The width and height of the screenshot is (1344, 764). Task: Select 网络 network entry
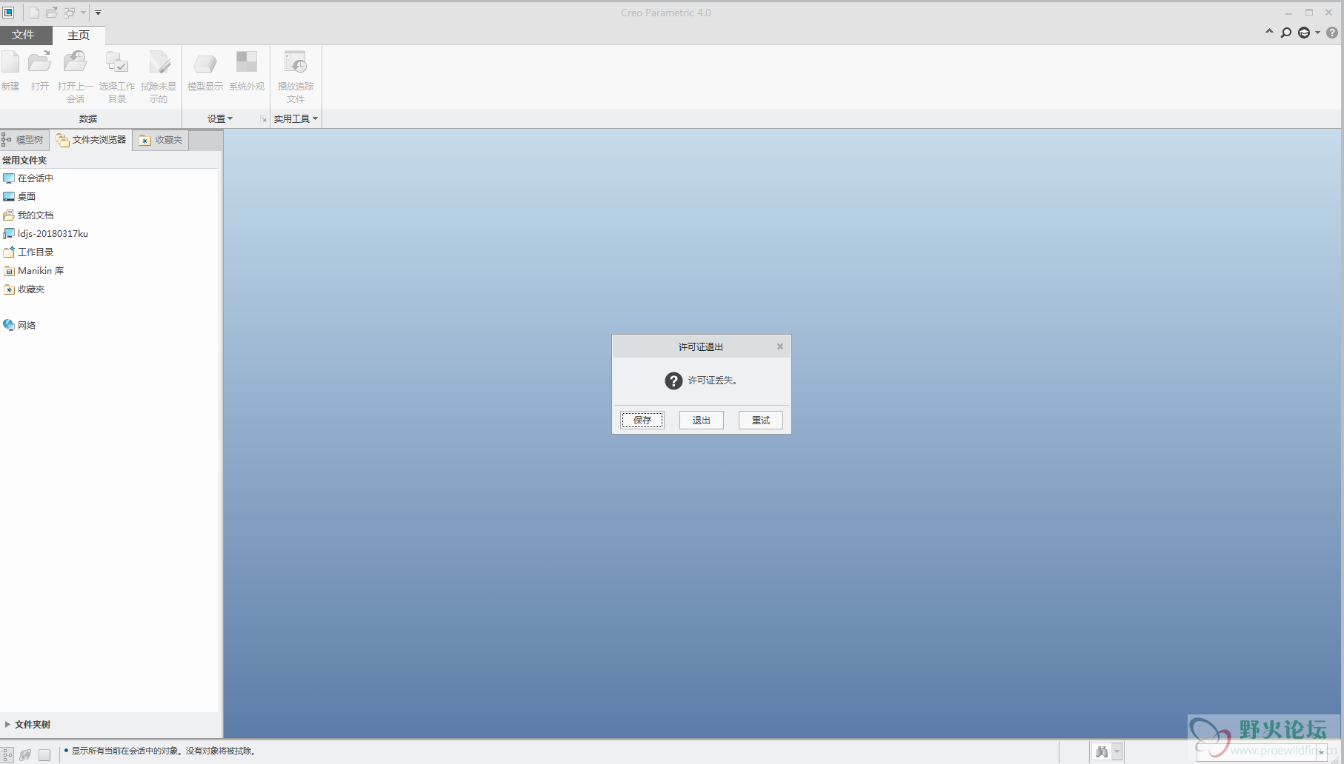19,325
